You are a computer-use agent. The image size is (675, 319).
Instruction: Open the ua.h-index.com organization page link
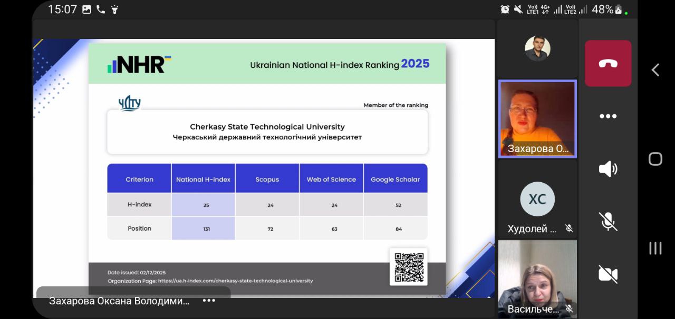[x=235, y=281]
